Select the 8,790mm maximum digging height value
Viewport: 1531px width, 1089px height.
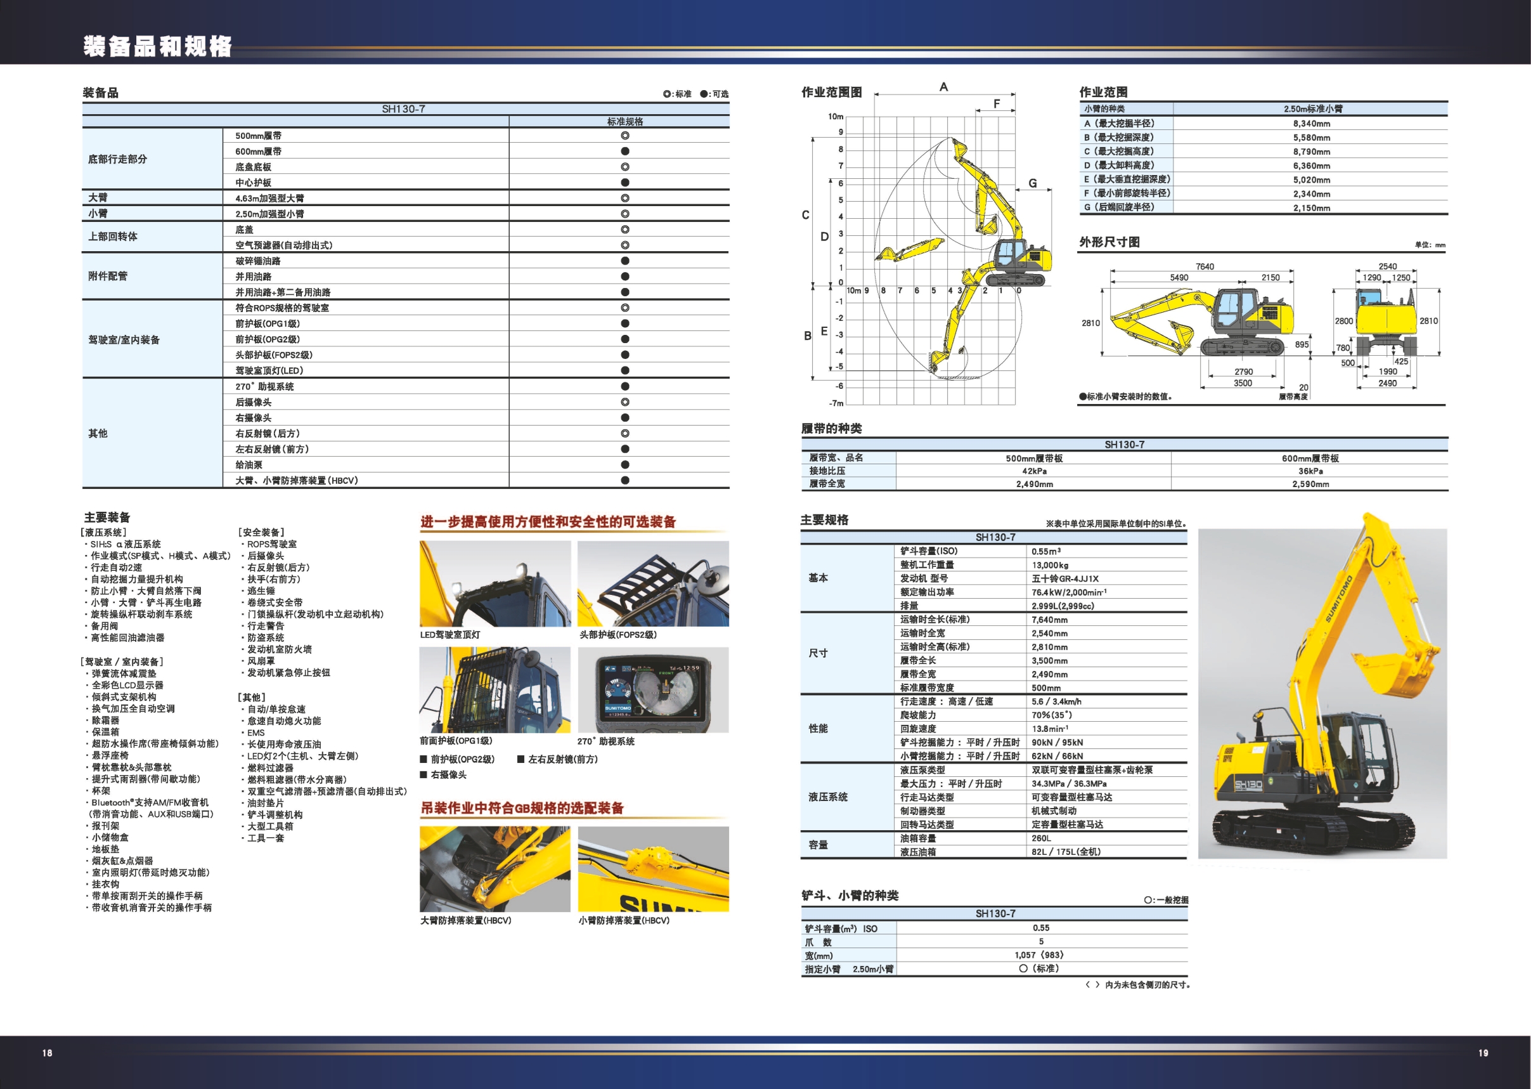1312,152
